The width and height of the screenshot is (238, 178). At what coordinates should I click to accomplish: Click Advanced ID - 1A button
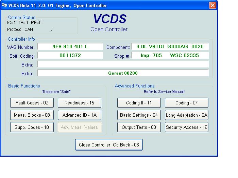click(79, 115)
